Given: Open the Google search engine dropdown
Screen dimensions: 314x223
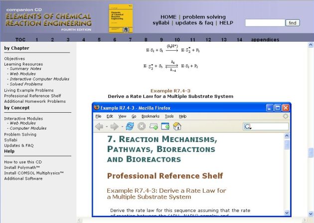Looking at the screenshot, I should [248, 127].
